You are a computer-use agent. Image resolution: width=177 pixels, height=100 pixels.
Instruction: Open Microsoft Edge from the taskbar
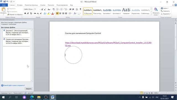[32, 97]
